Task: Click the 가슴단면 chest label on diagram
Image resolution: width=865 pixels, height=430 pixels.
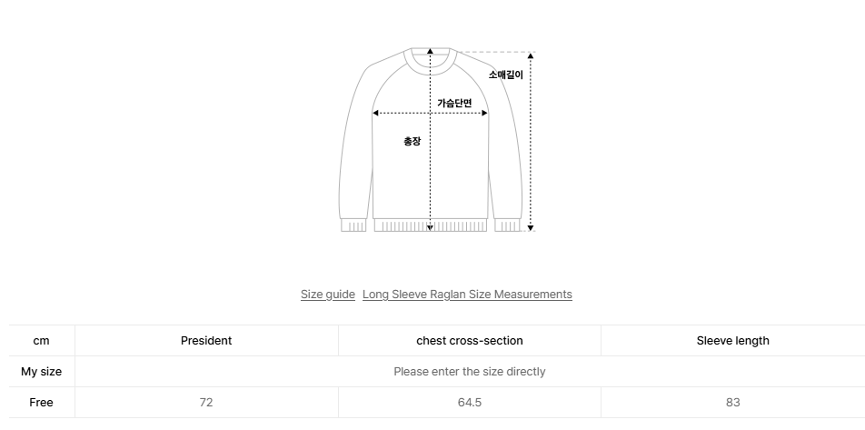Action: [454, 103]
